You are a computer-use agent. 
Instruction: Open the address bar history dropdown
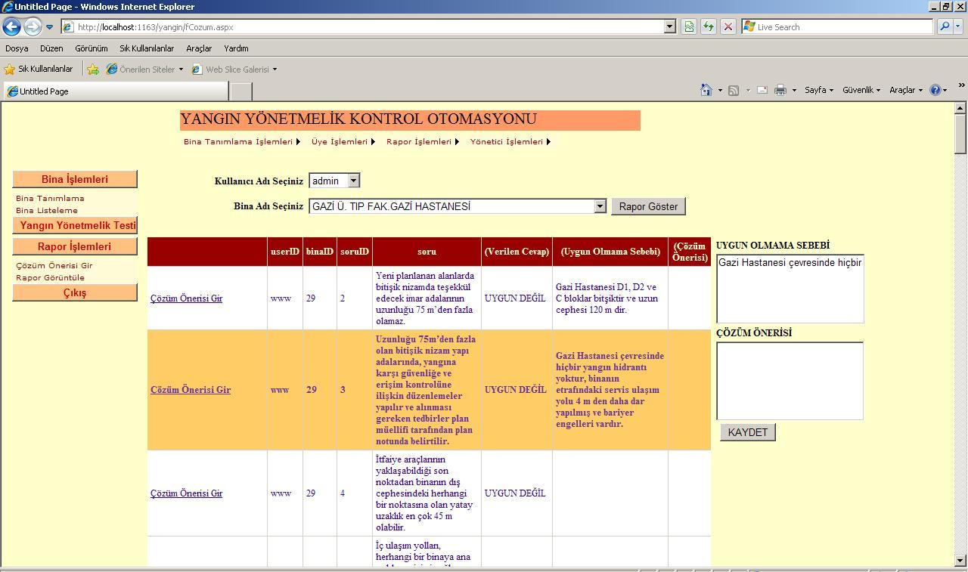point(669,26)
